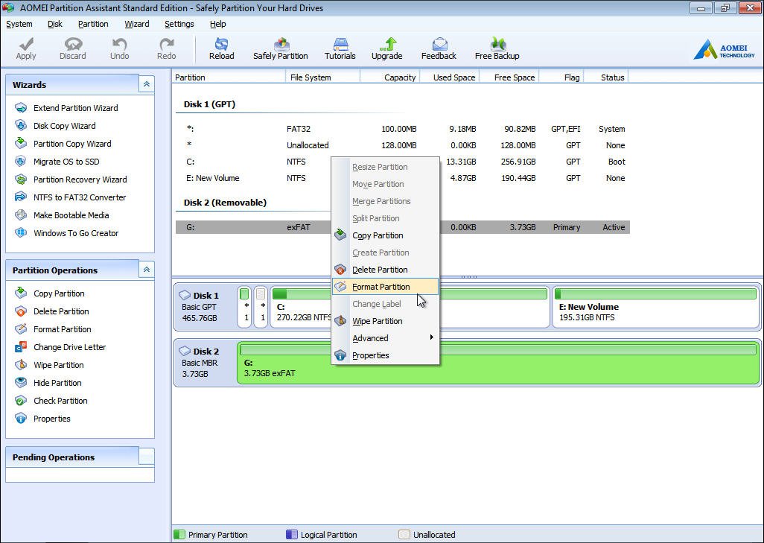This screenshot has height=543, width=764.
Task: Click the Feedback envelope icon
Action: click(439, 48)
